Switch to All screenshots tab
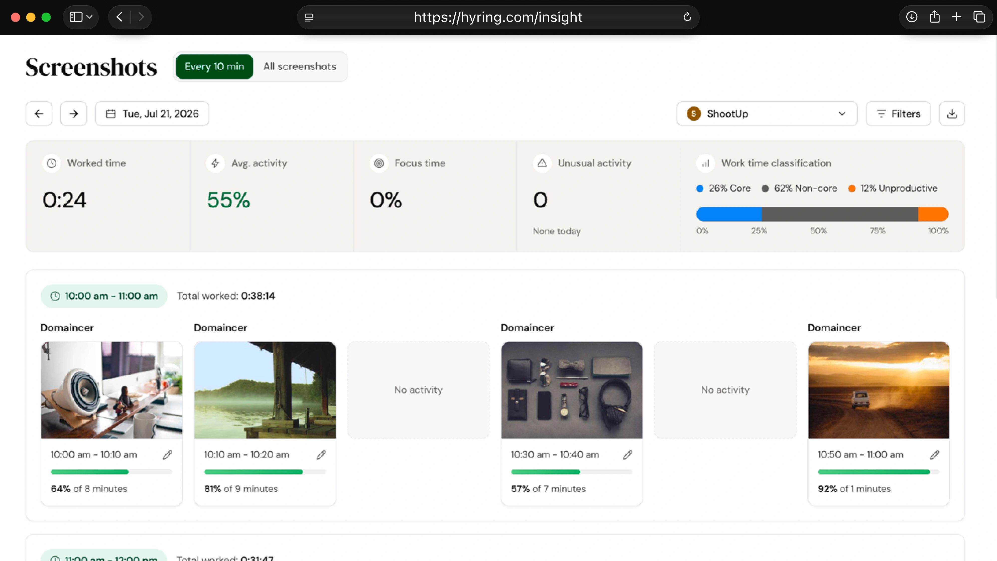 300,67
